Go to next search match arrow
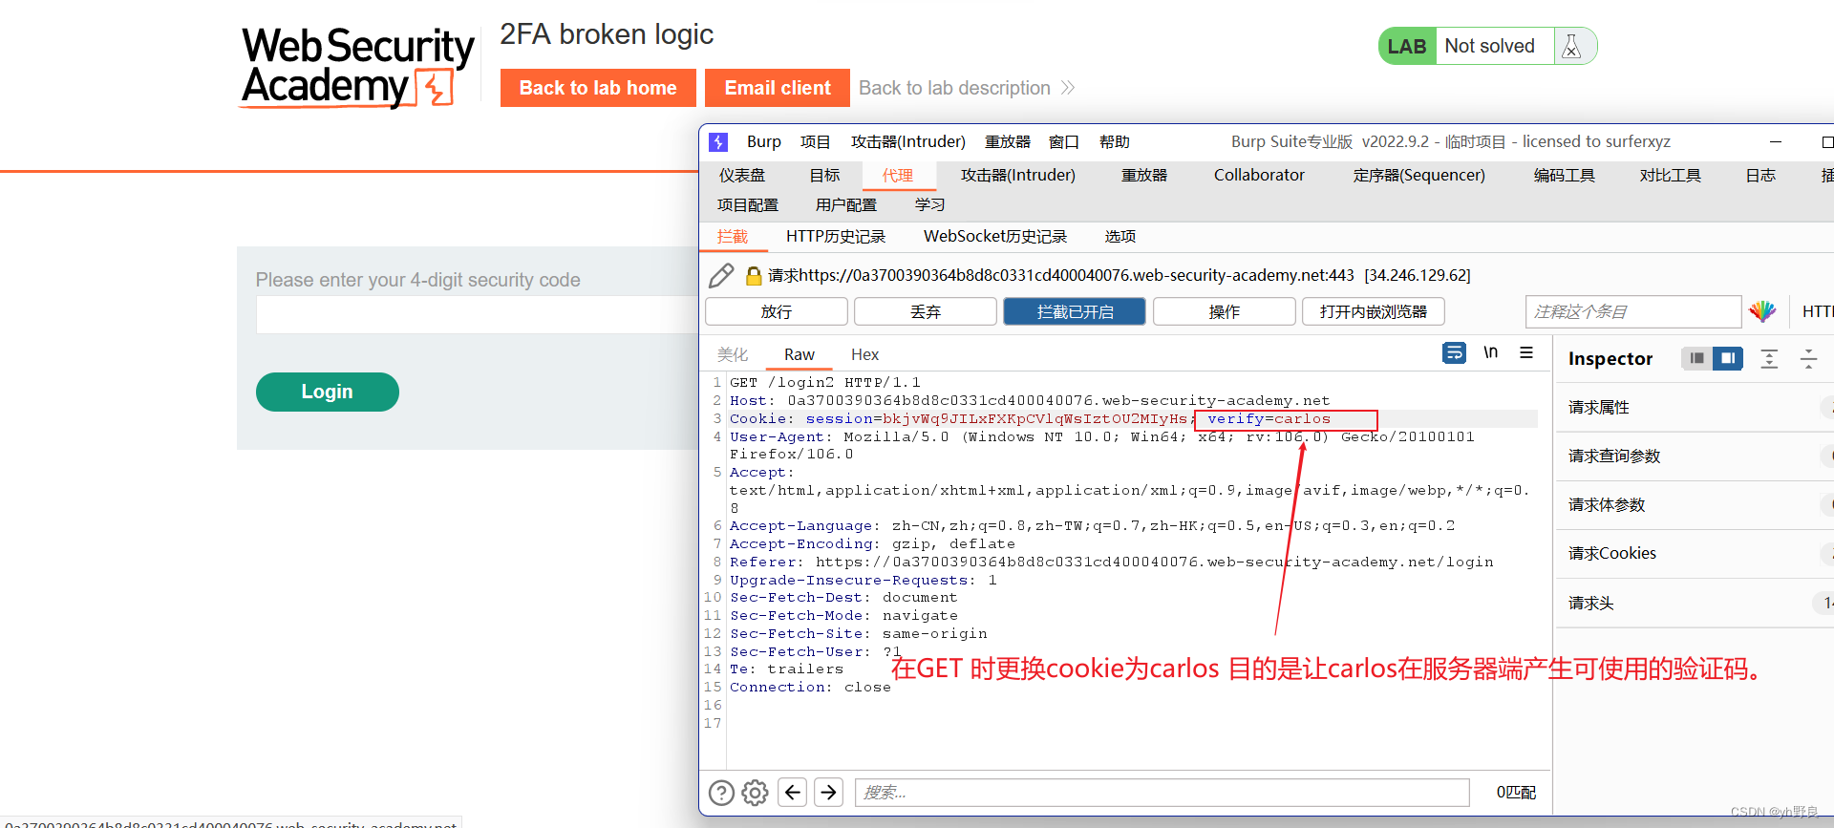The image size is (1834, 828). click(829, 793)
